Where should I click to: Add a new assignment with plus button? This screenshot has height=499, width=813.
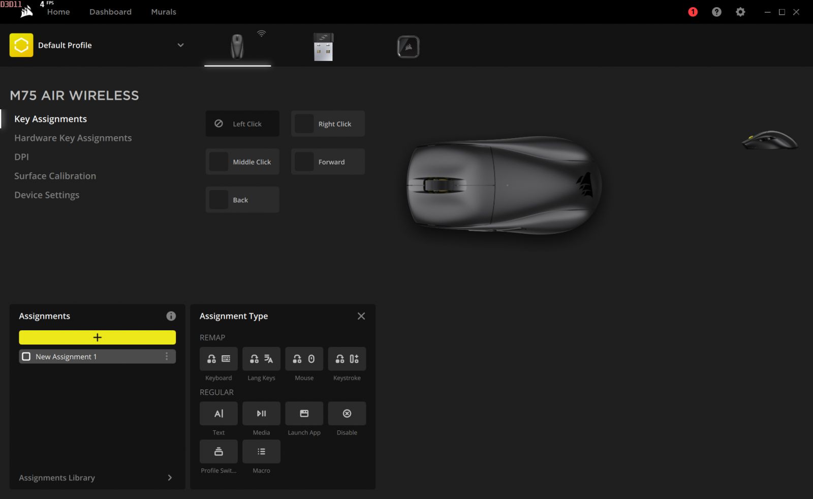pyautogui.click(x=98, y=337)
